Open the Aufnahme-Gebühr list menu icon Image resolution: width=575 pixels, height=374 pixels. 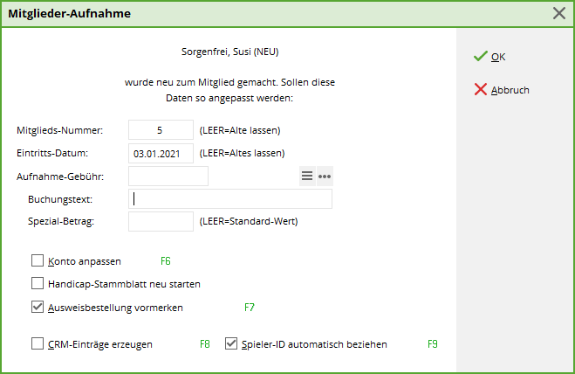pyautogui.click(x=307, y=176)
